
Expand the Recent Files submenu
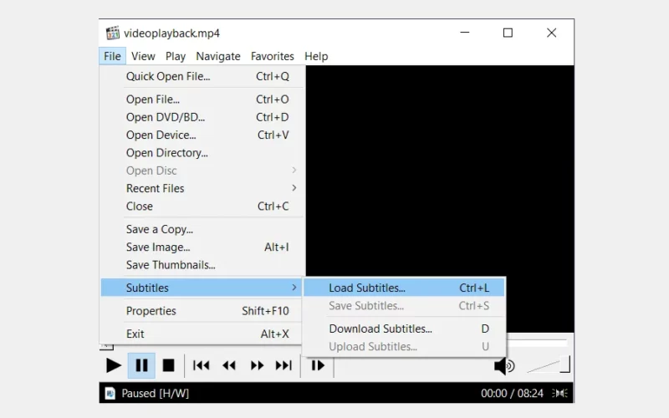pos(202,189)
